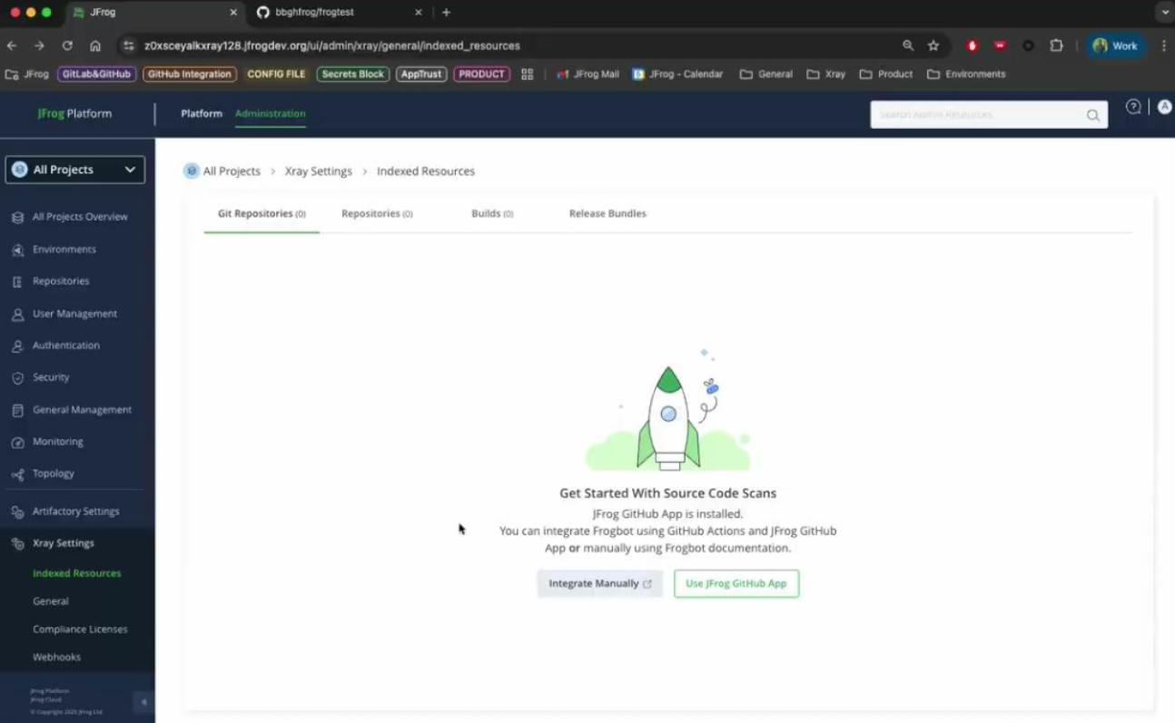Open browser extensions puzzle icon
Image resolution: width=1175 pixels, height=723 pixels.
[1056, 45]
